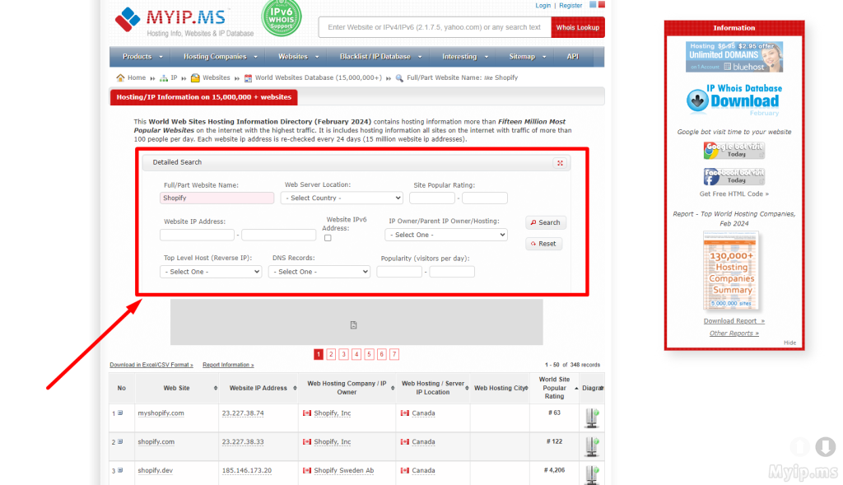Open the DNS Records dropdown
This screenshot has width=843, height=485.
[x=319, y=272]
